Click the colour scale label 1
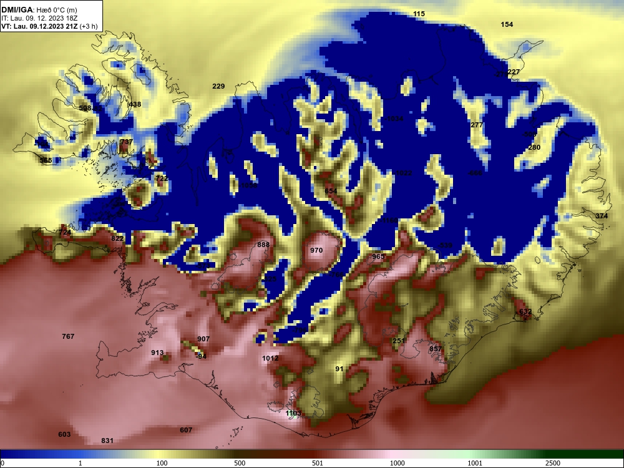This screenshot has height=468, width=624. click(x=80, y=463)
